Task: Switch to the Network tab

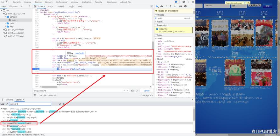Action: pyautogui.click(x=49, y=2)
